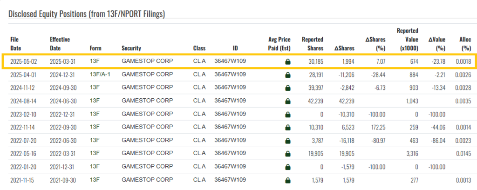Click the lock icon in the 2021-11-15 row
477x190 pixels.
coord(287,181)
